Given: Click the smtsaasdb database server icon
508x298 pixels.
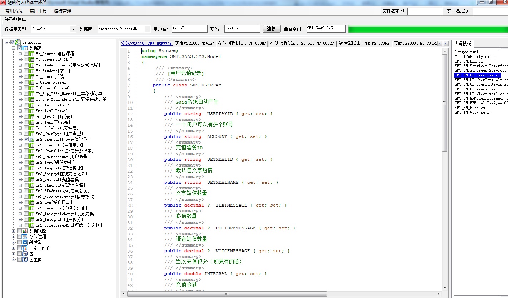Looking at the screenshot, I should tap(18, 42).
